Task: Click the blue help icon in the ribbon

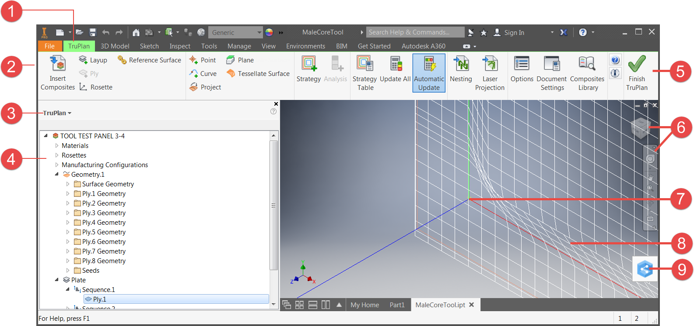Action: coord(615,60)
